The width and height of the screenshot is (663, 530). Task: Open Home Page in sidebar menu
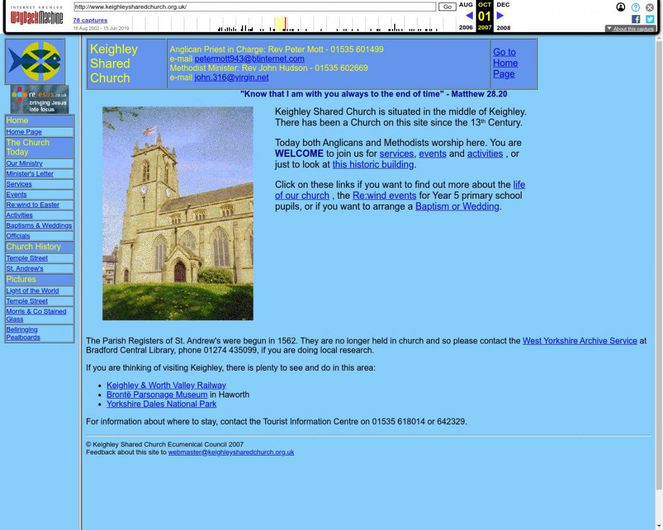click(x=24, y=132)
